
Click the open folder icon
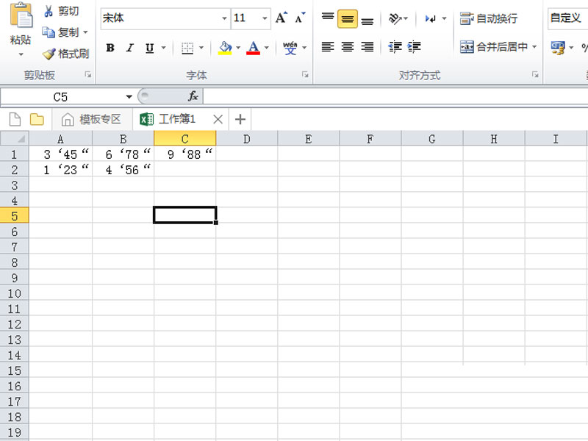(x=37, y=120)
